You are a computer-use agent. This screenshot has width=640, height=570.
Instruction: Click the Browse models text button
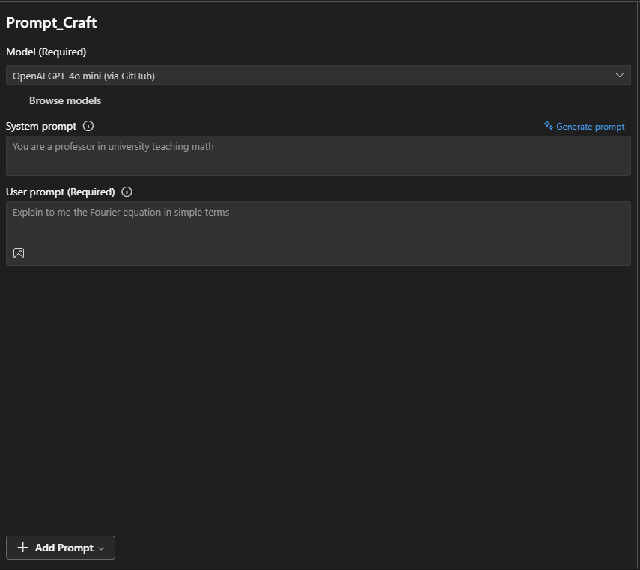[65, 100]
